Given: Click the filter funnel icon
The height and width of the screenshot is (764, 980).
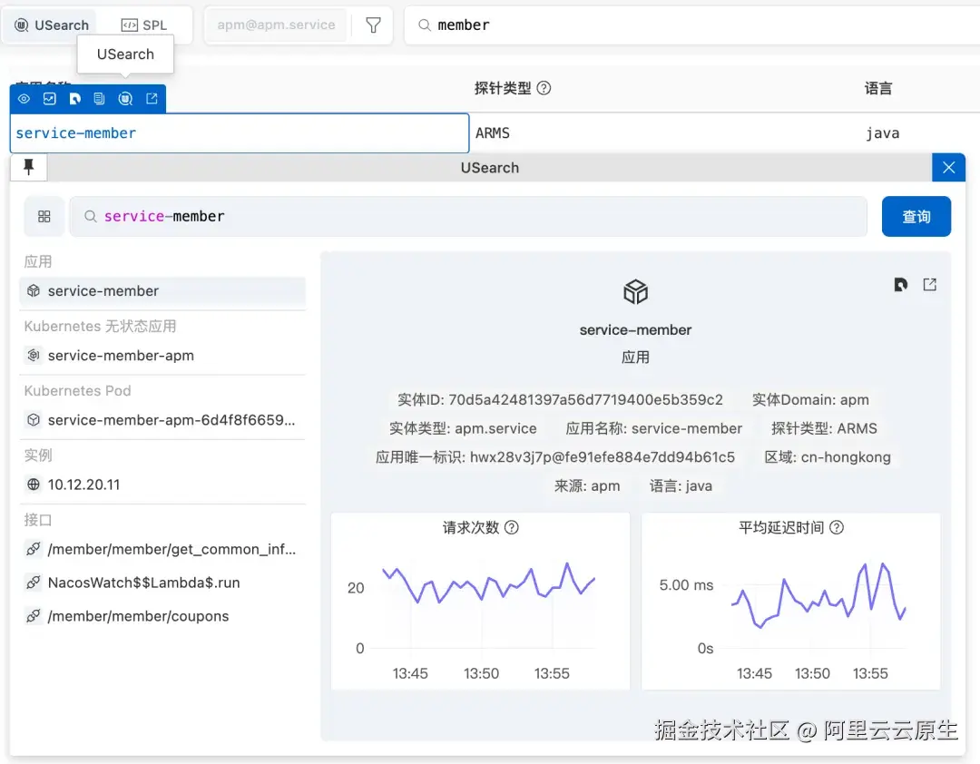Looking at the screenshot, I should pyautogui.click(x=373, y=25).
